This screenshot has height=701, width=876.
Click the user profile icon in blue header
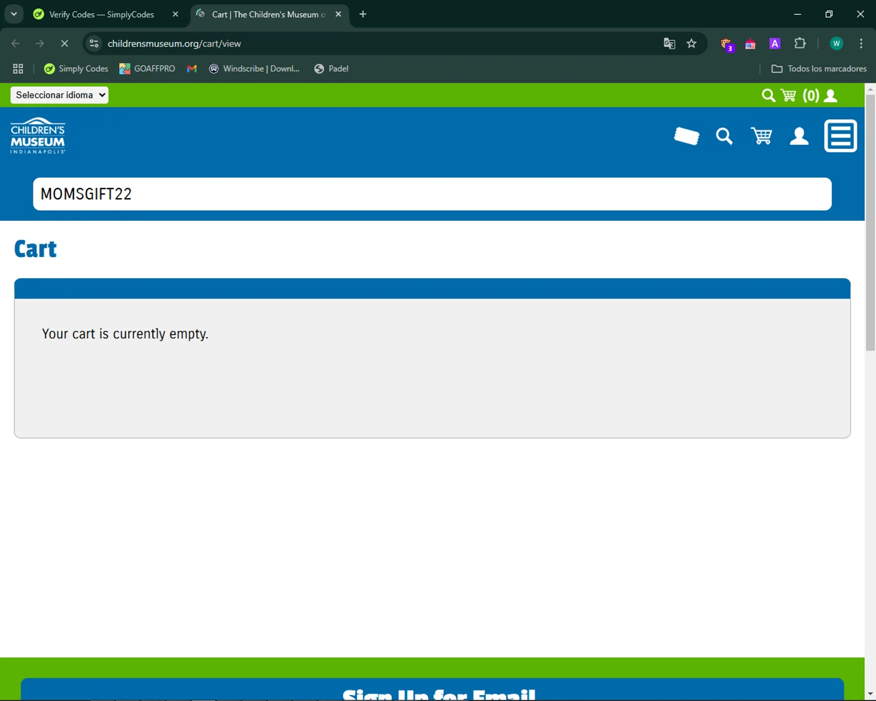pos(799,136)
